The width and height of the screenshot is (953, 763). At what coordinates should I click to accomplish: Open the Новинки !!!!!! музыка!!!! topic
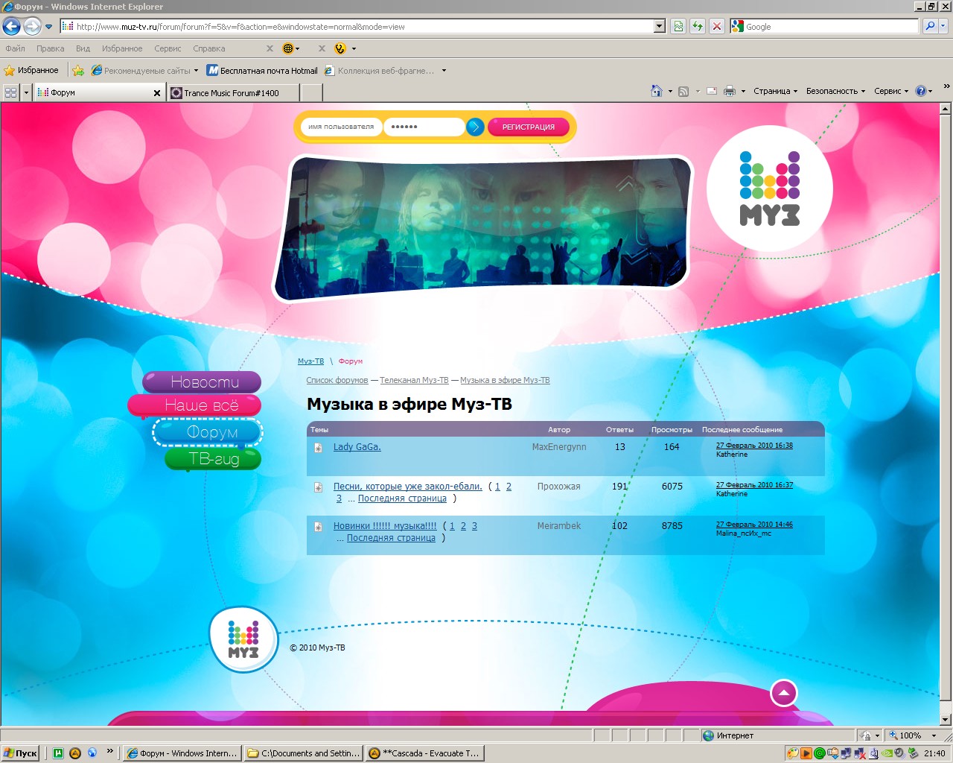385,526
